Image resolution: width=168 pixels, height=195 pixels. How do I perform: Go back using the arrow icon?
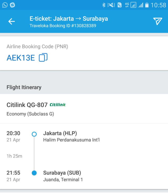12,22
